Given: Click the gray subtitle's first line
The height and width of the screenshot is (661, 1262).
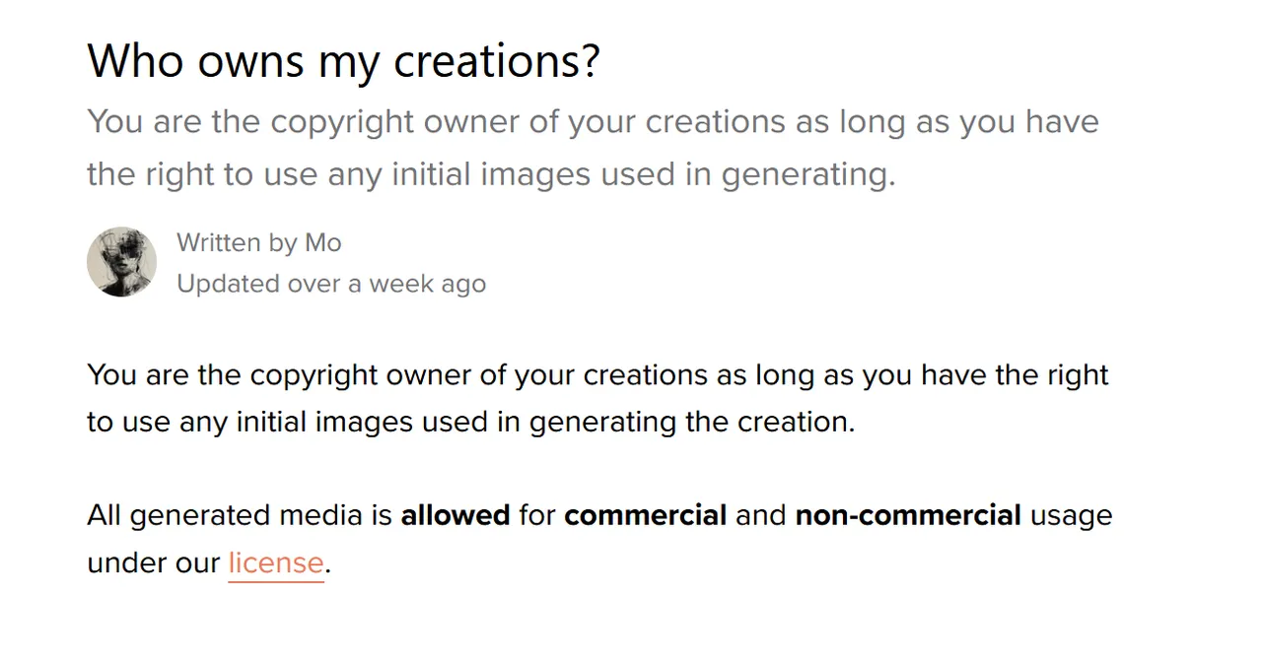Looking at the screenshot, I should 593,122.
